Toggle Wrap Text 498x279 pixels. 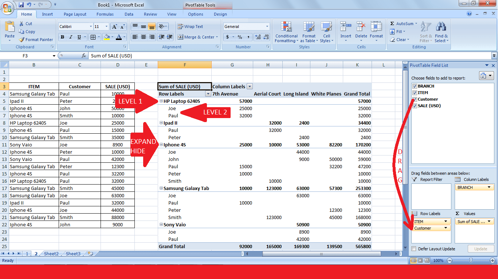pyautogui.click(x=190, y=27)
